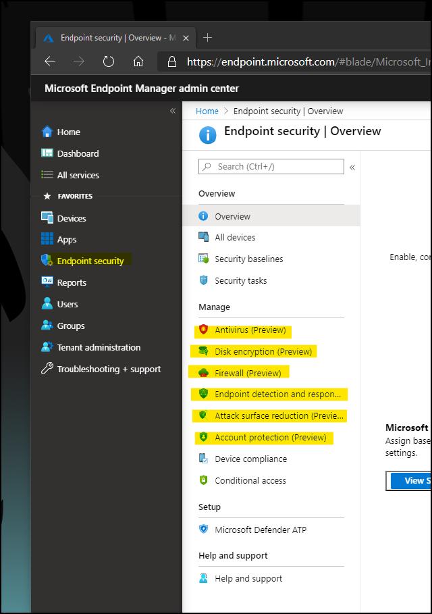Click the Home breadcrumb link

(207, 111)
